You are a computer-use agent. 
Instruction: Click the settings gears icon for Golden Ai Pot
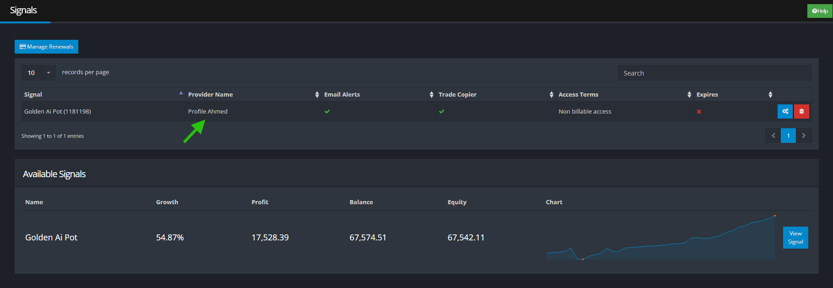(x=785, y=111)
